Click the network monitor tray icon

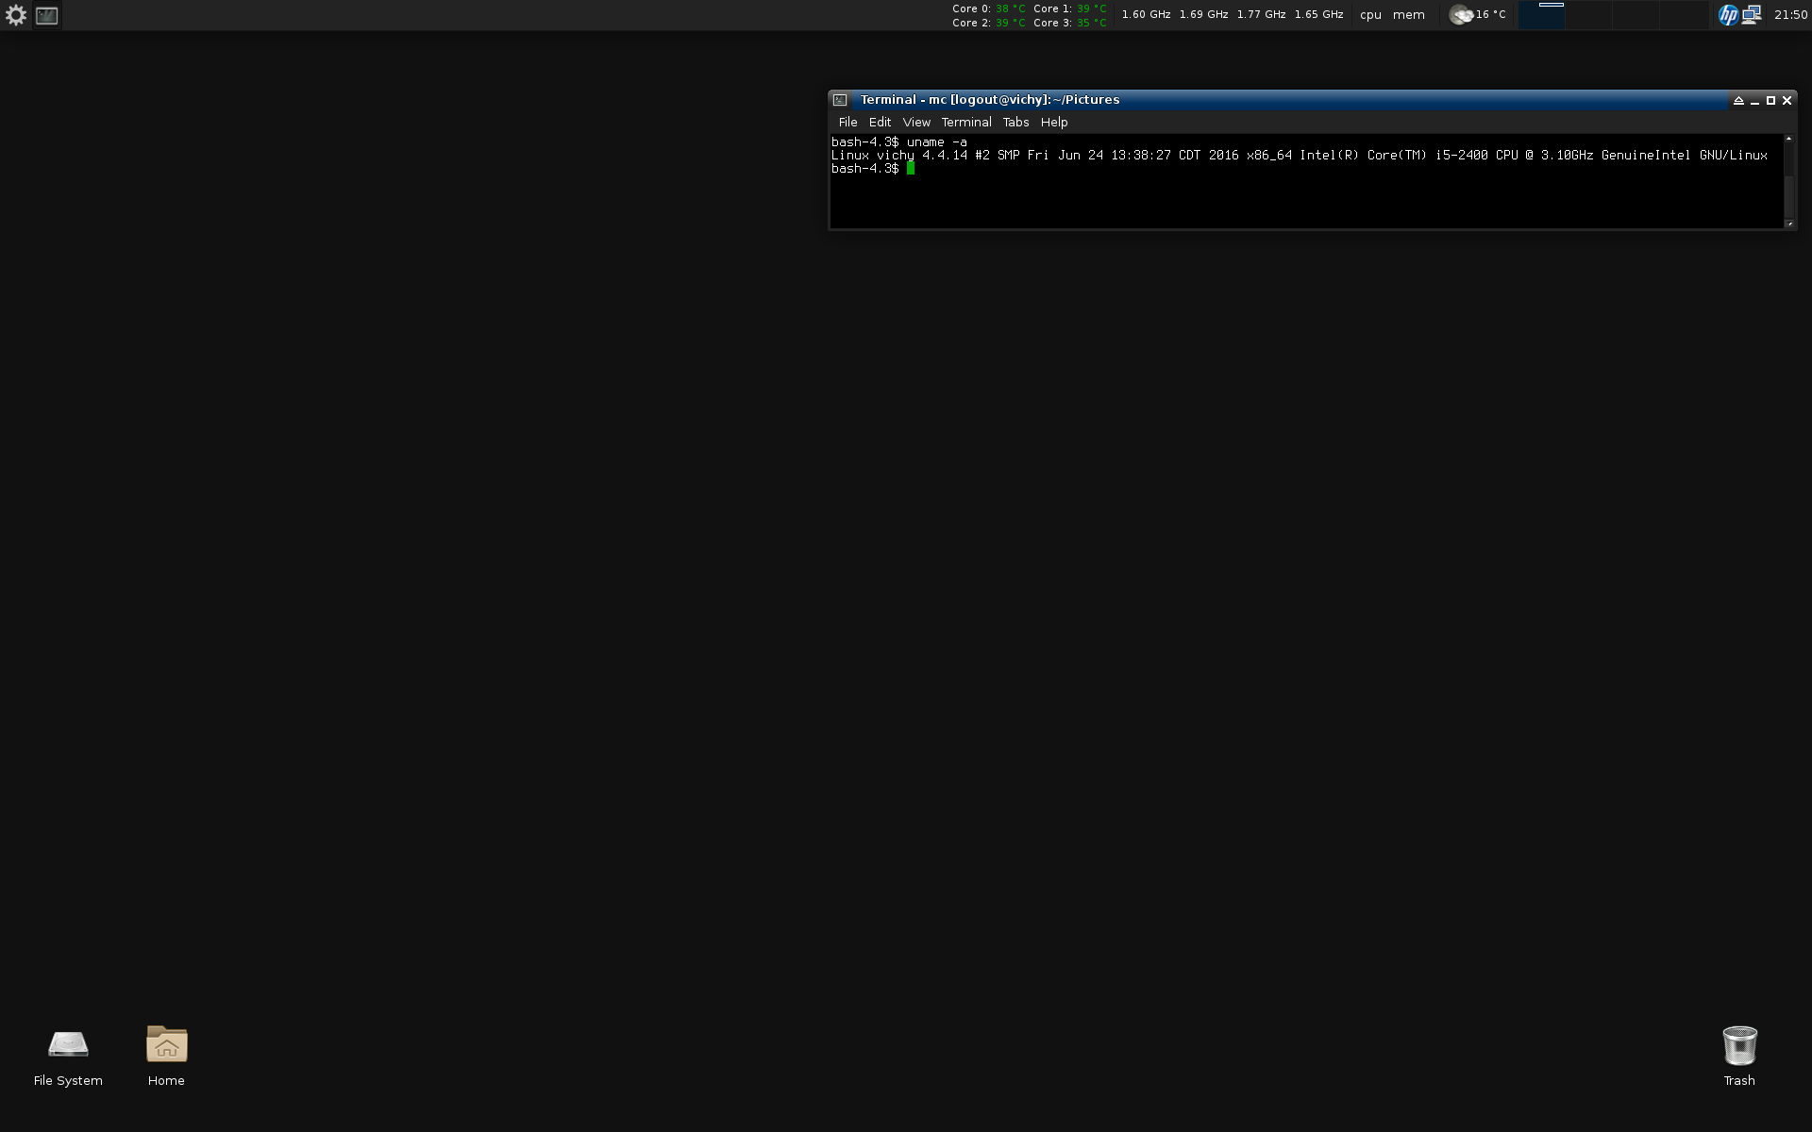click(x=1752, y=15)
